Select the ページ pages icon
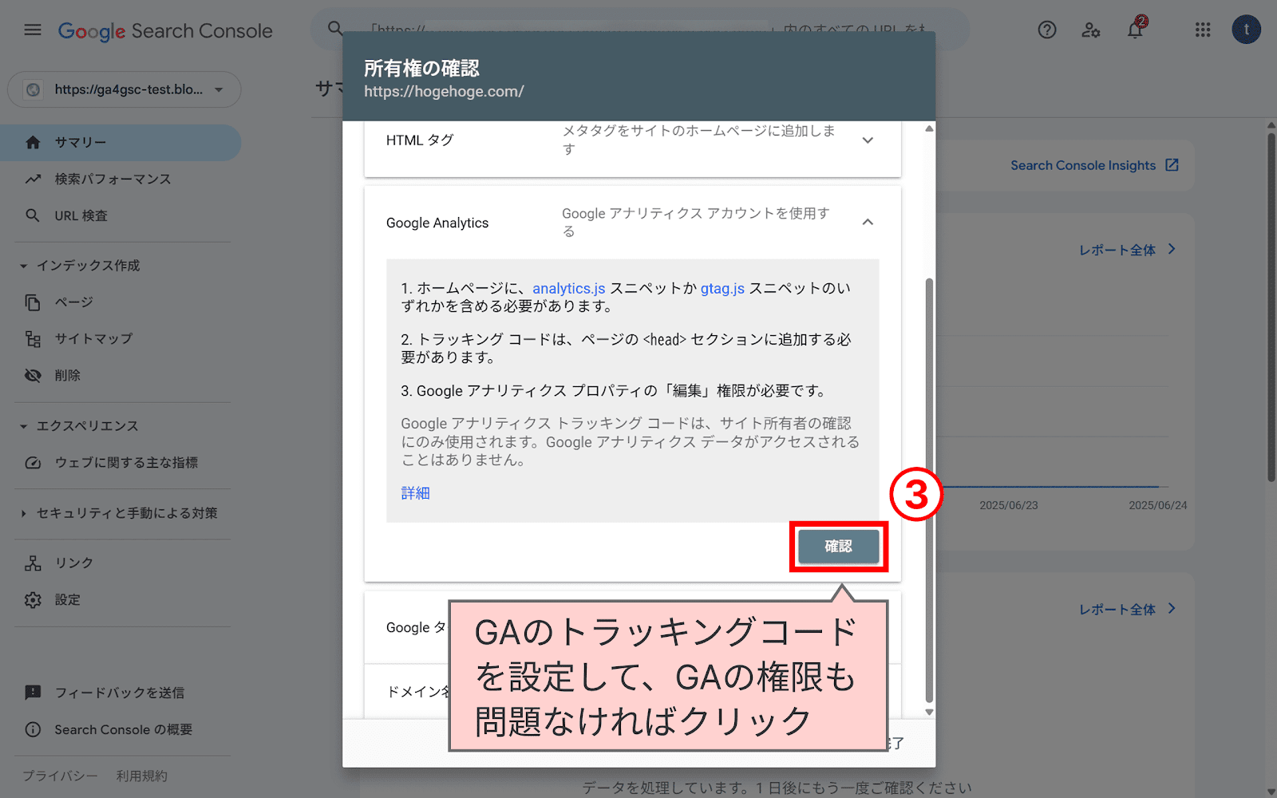The height and width of the screenshot is (798, 1277). coord(33,302)
